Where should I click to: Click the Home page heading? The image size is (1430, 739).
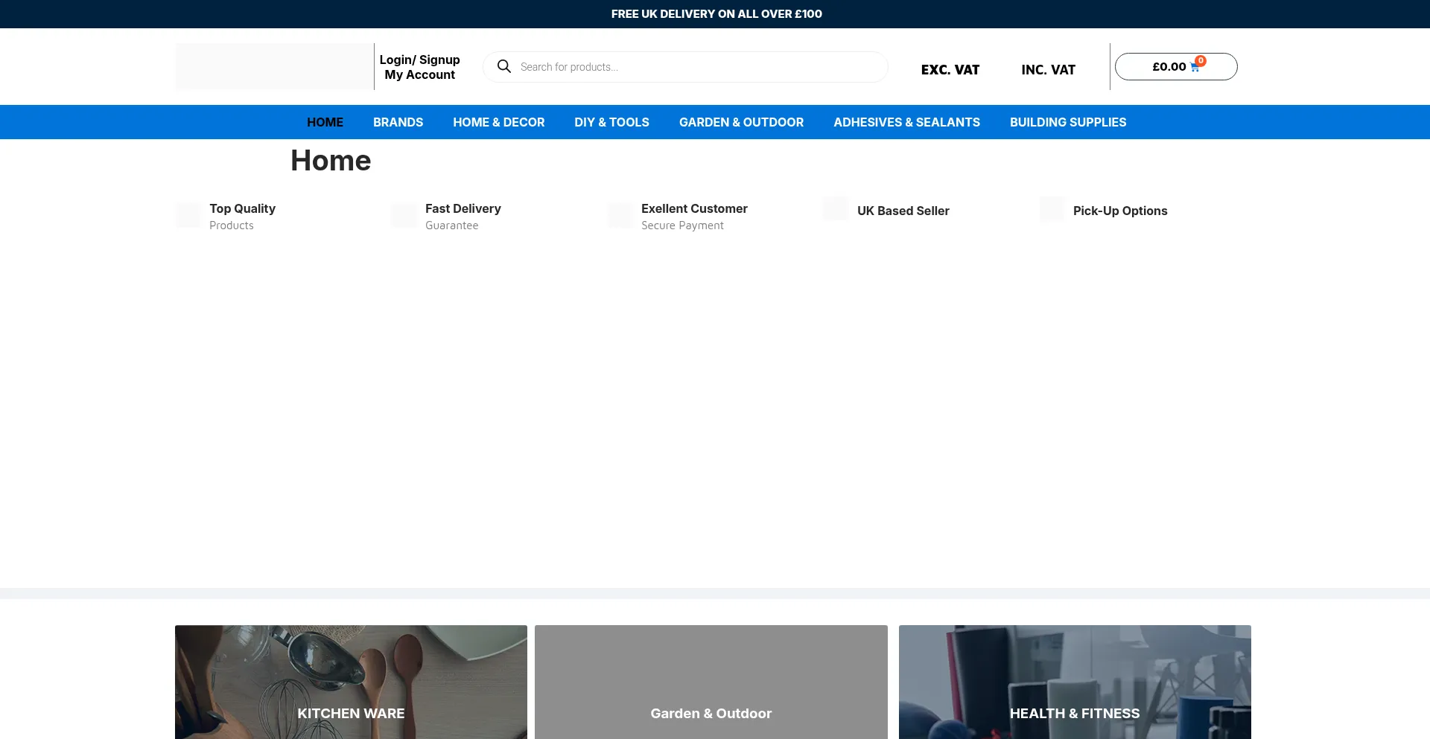[x=331, y=161]
